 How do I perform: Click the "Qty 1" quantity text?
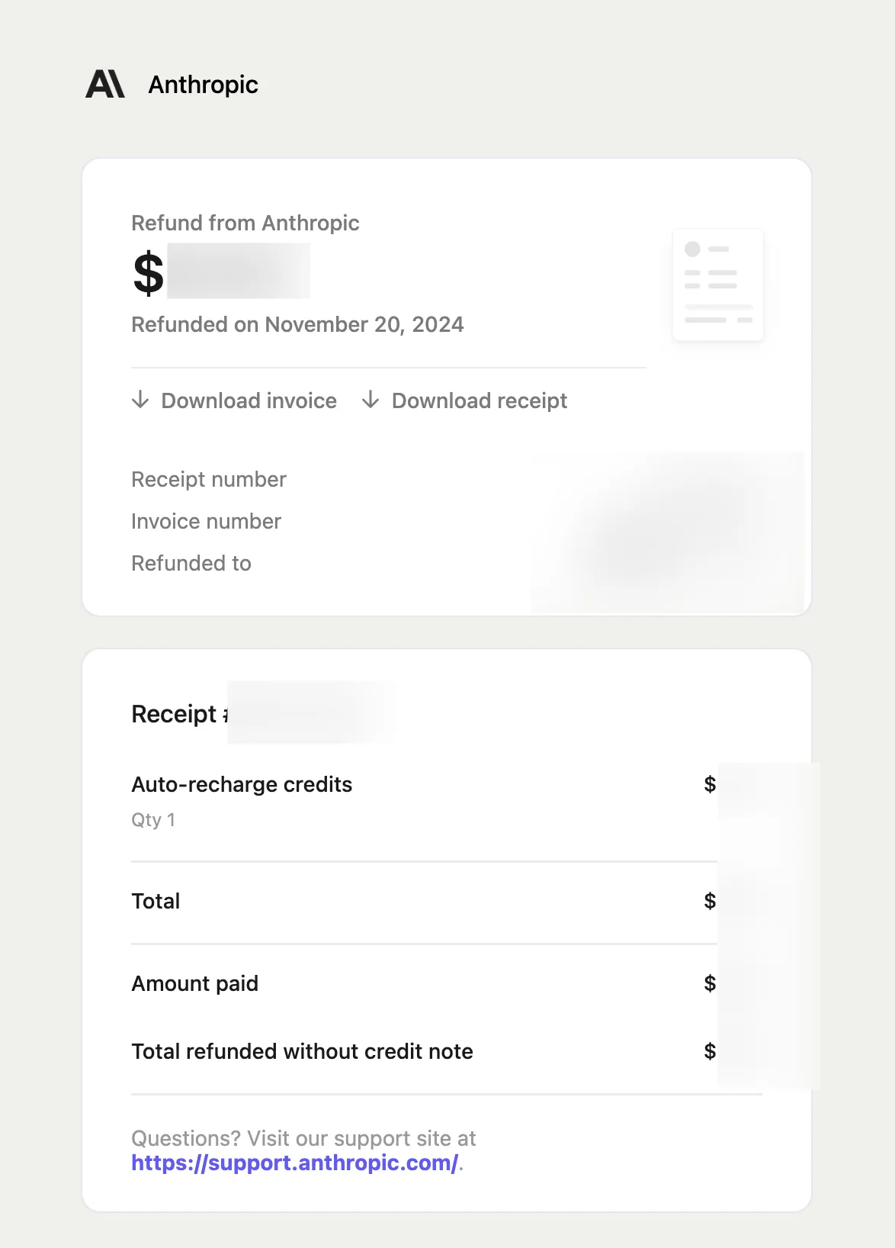153,820
